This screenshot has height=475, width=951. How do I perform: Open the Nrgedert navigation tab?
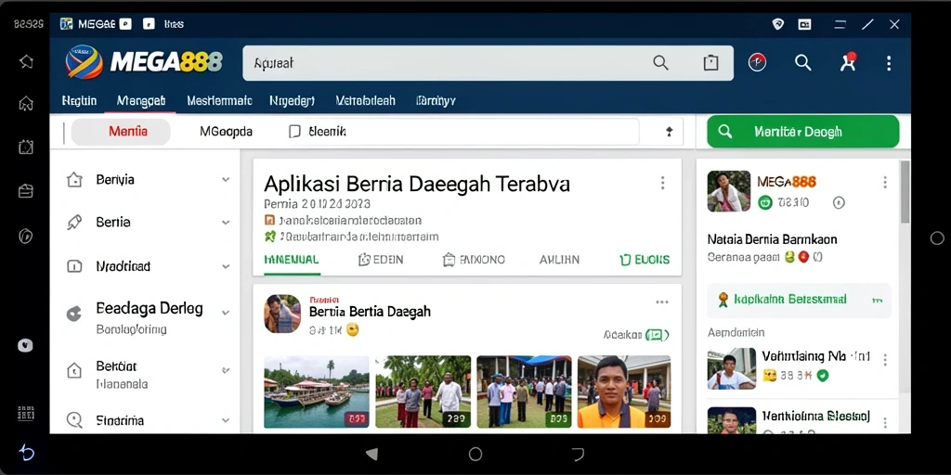pos(292,100)
